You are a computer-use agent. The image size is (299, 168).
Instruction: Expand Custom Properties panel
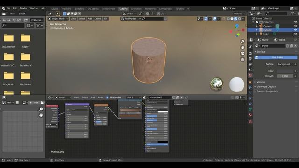pyautogui.click(x=267, y=91)
